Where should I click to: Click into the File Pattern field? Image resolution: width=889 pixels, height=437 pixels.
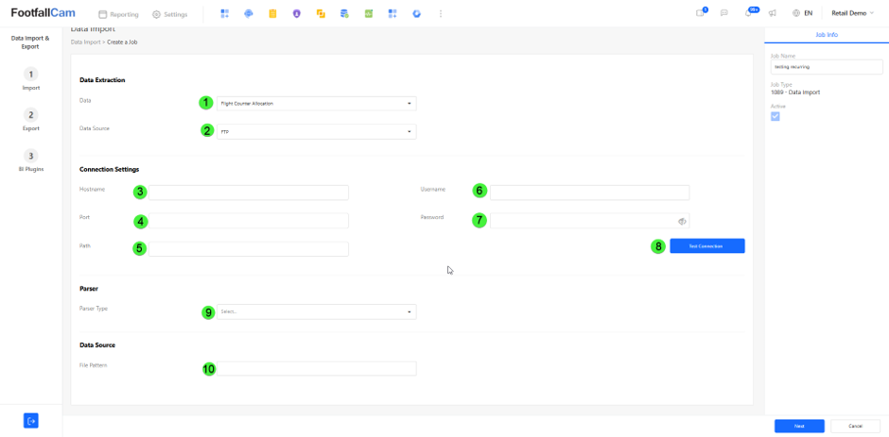click(317, 368)
